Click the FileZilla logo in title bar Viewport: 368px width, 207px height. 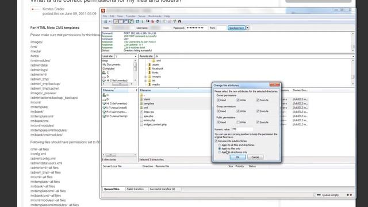point(103,10)
